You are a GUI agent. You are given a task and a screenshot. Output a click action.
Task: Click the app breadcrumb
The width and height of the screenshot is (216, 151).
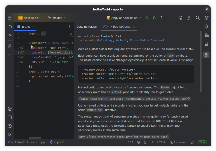coord(42,142)
